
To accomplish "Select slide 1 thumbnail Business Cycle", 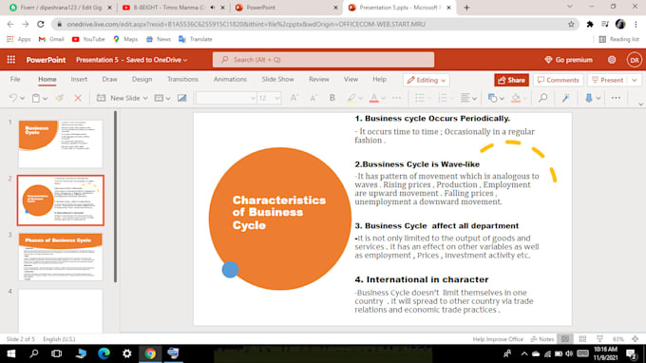I will 61,143.
